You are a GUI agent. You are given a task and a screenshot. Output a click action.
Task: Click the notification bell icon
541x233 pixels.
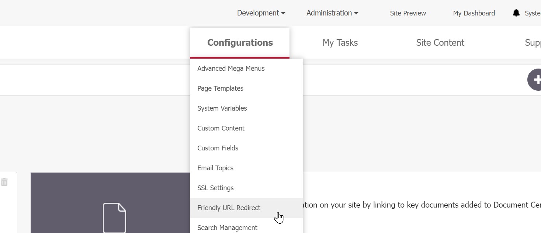[516, 13]
